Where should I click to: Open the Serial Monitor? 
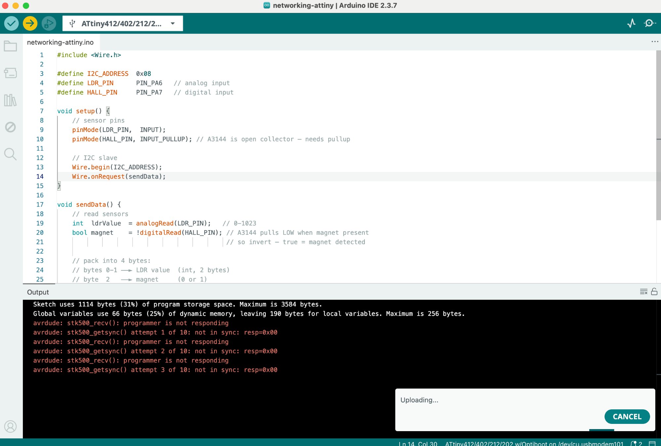649,23
